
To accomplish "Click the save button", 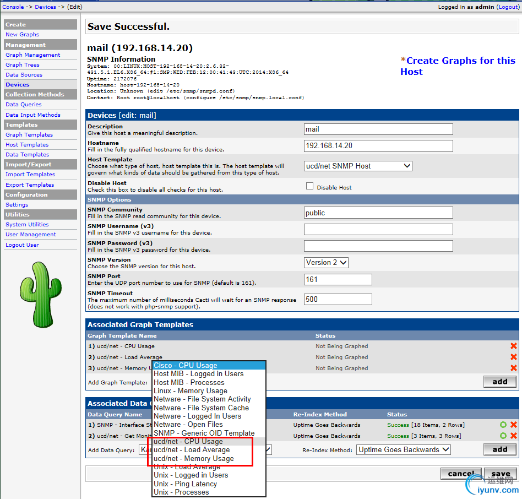I will 501,473.
